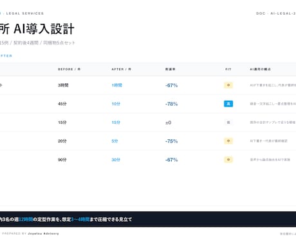The height and width of the screenshot is (245, 296).
Task: Select "15分" in the Before column
Action: pyautogui.click(x=62, y=122)
